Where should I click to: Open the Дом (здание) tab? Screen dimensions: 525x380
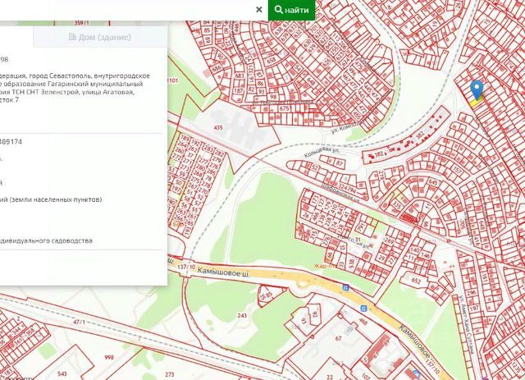coord(100,37)
